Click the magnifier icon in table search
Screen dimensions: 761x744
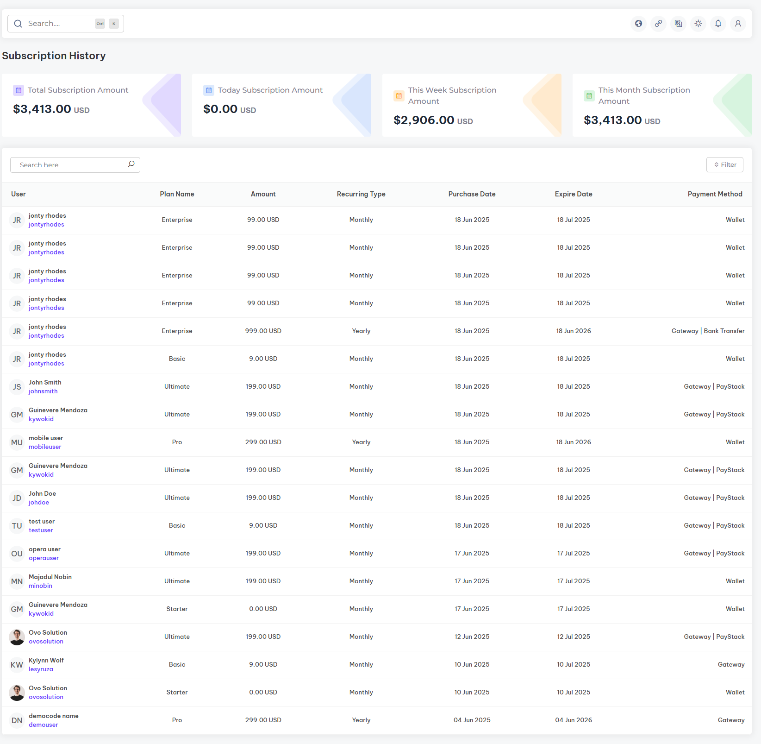tap(131, 164)
